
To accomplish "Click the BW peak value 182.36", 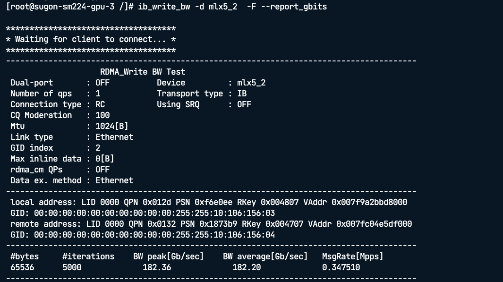I will (x=157, y=267).
